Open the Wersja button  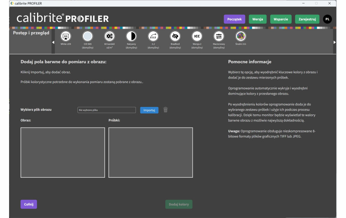257,19
